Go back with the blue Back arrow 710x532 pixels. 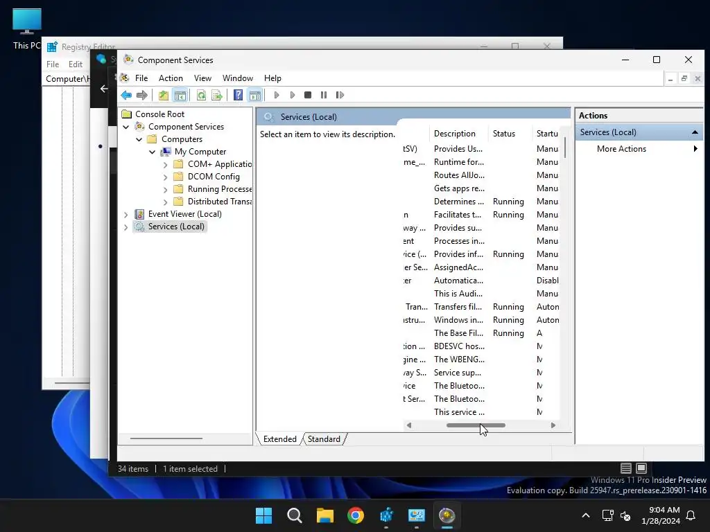pos(126,95)
